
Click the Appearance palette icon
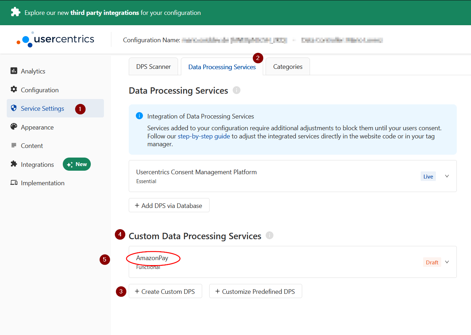(14, 127)
